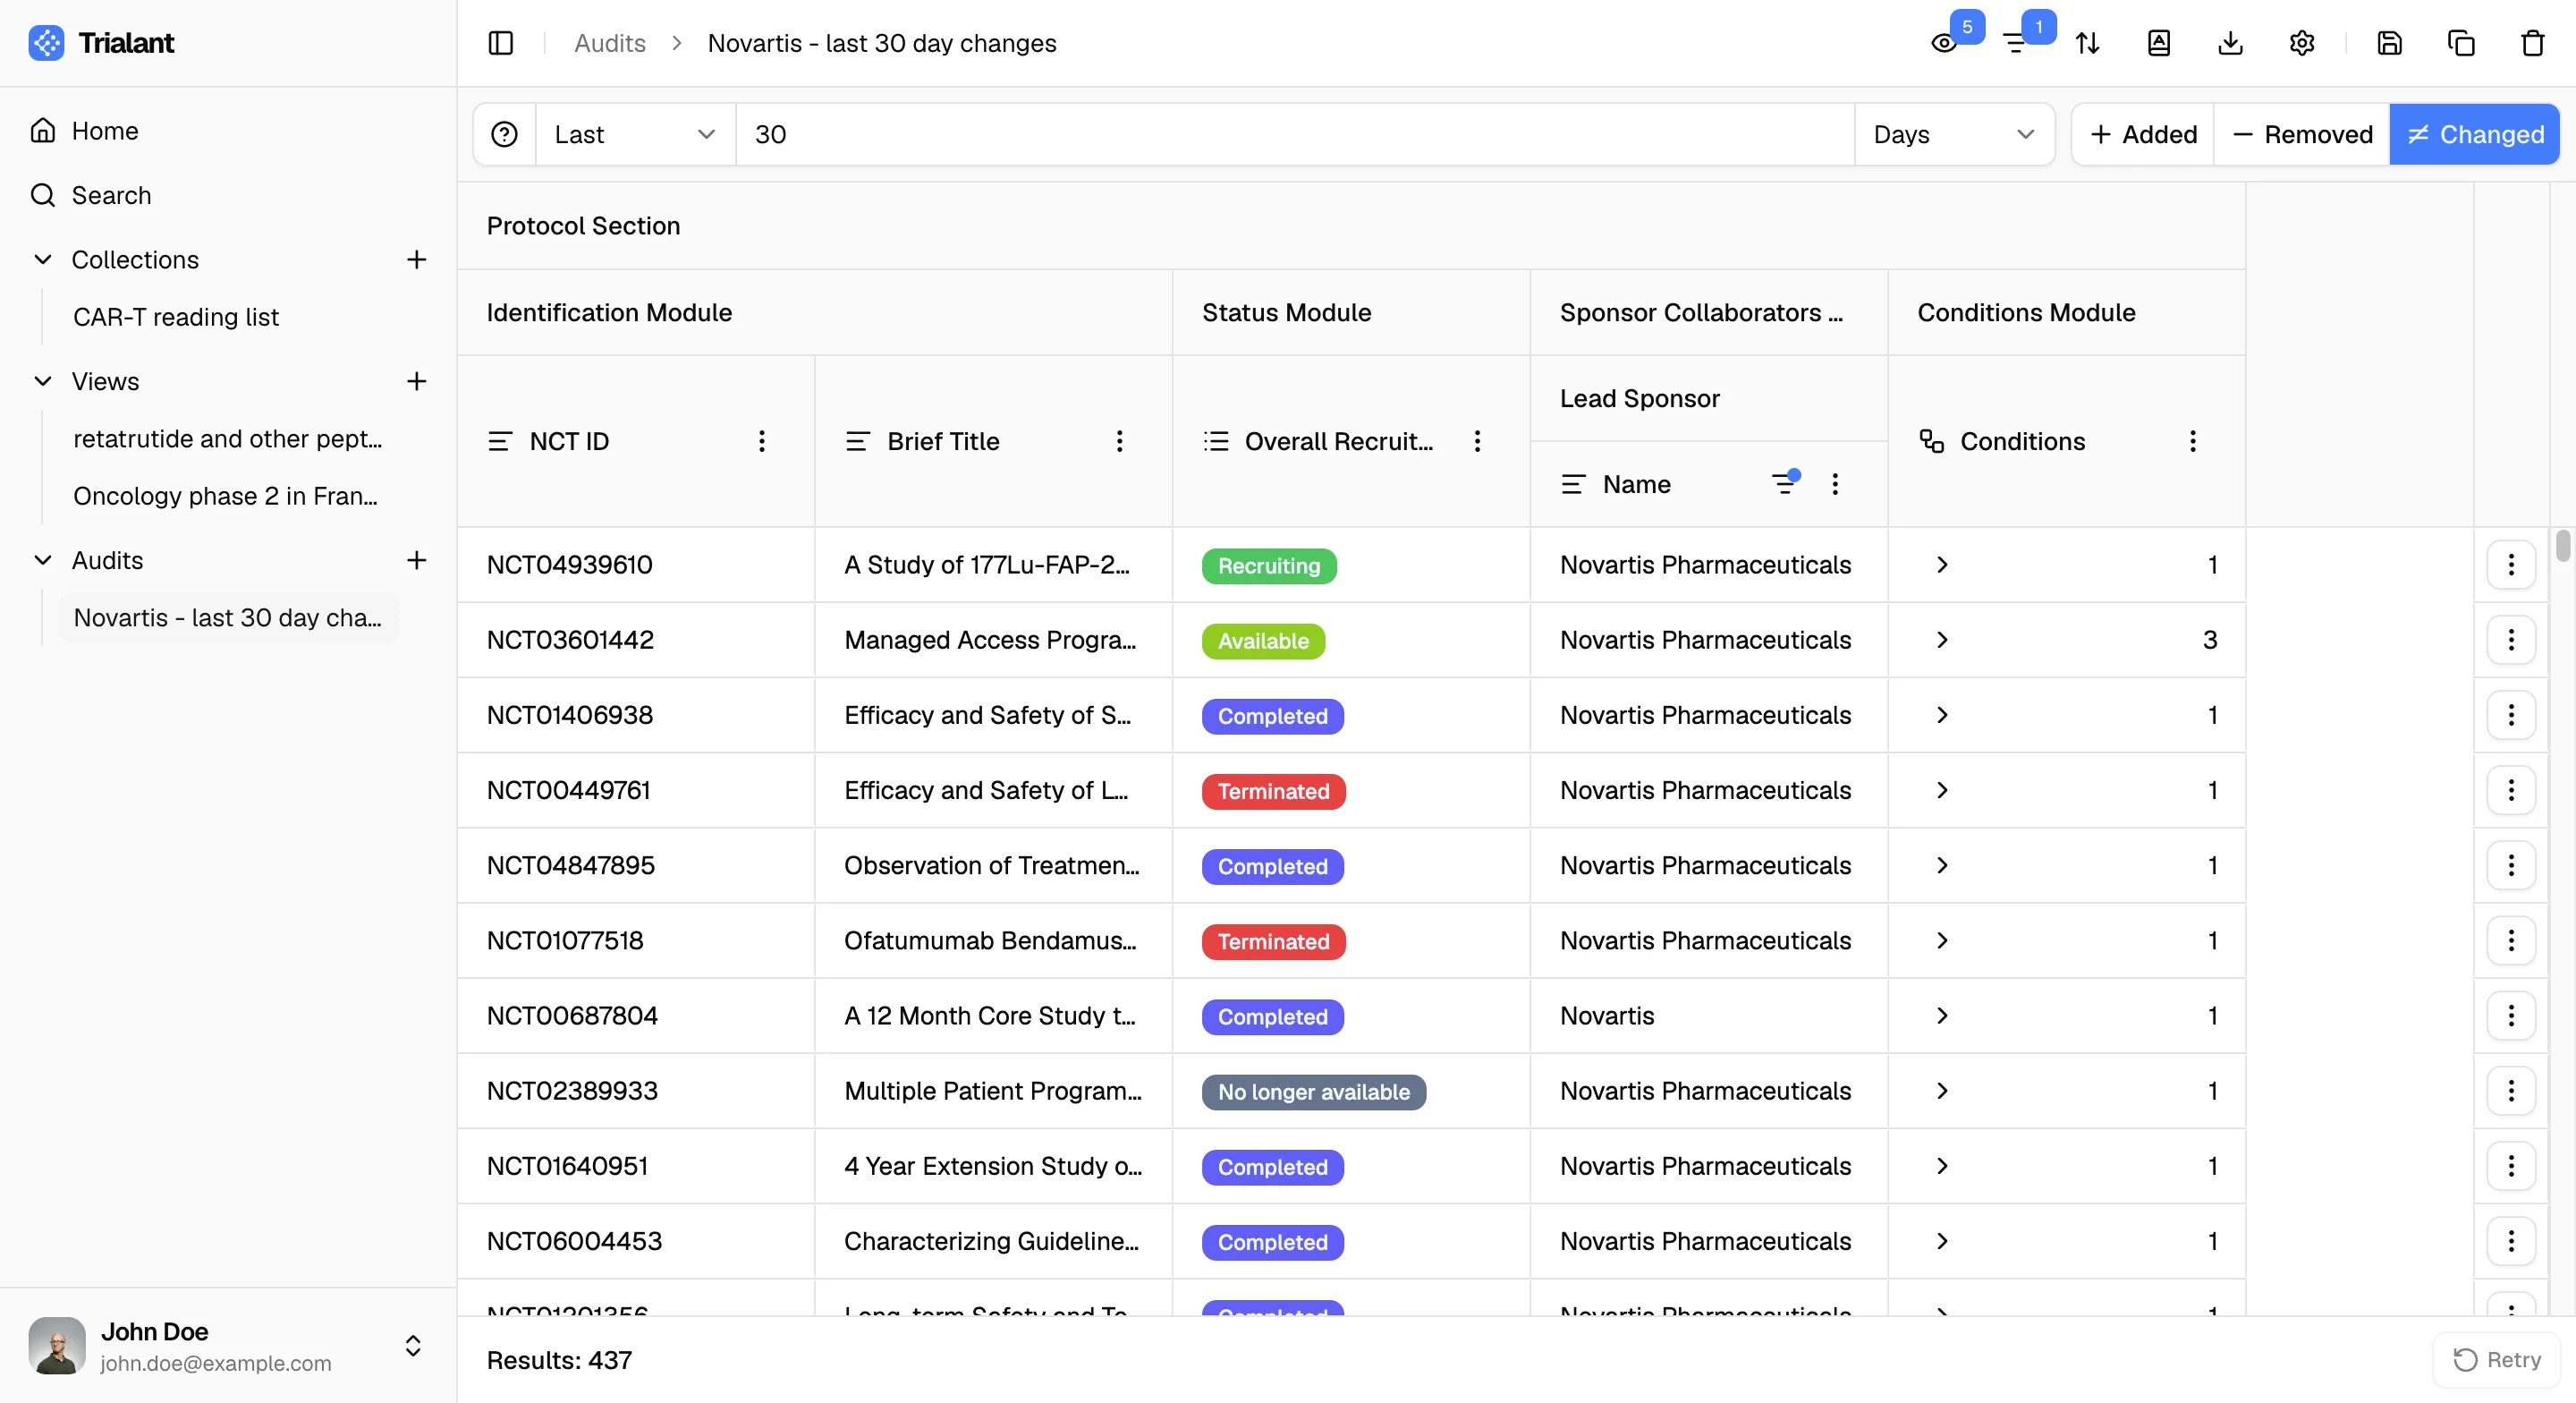Click Ofatumumab Bendamus... title cell

[993, 940]
